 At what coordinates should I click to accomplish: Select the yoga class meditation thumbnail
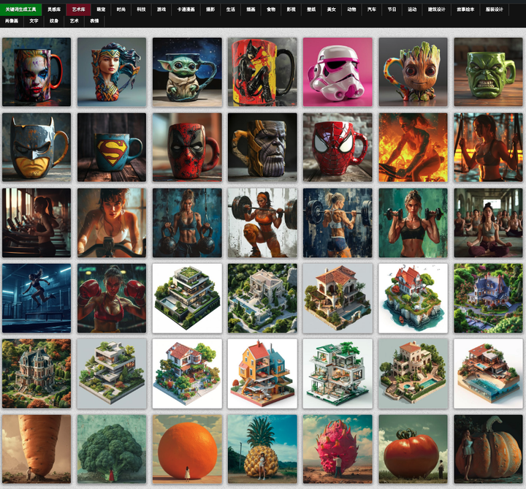tap(488, 223)
